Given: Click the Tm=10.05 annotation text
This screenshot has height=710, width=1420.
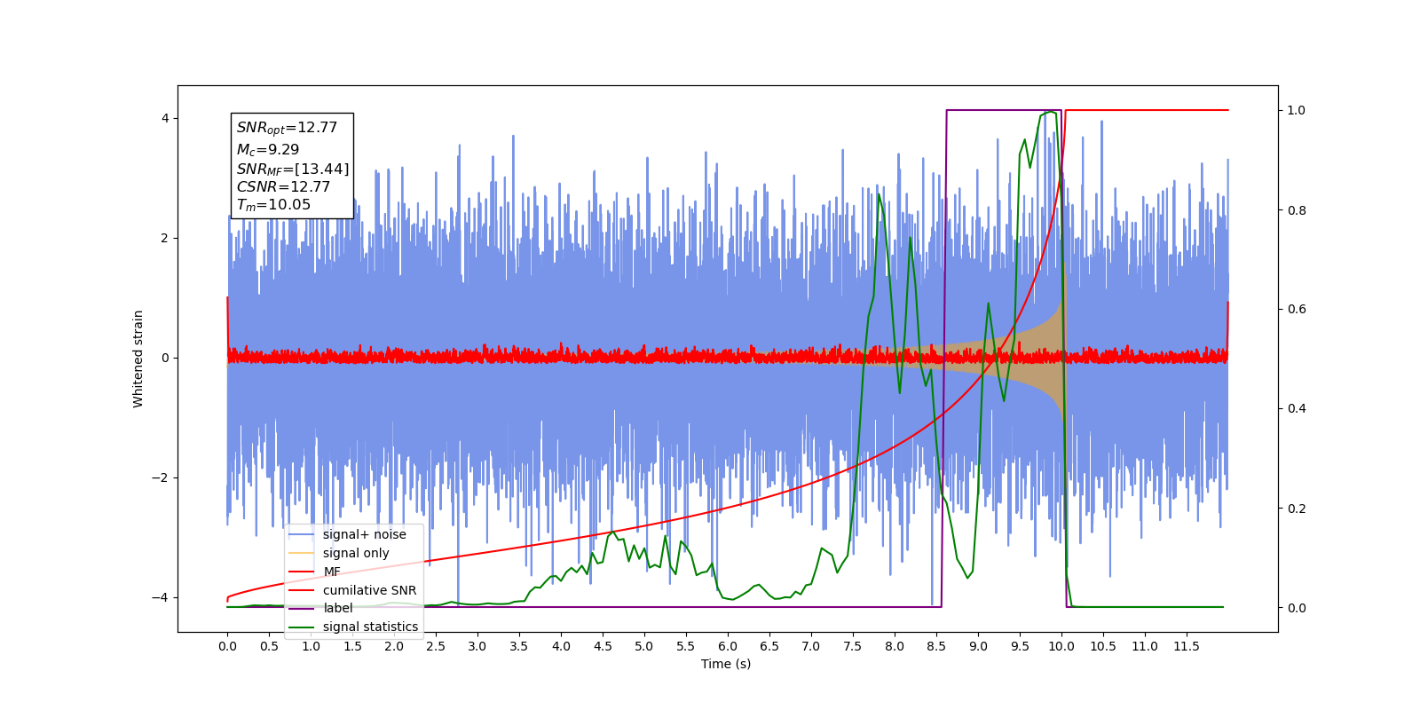Looking at the screenshot, I should [273, 205].
